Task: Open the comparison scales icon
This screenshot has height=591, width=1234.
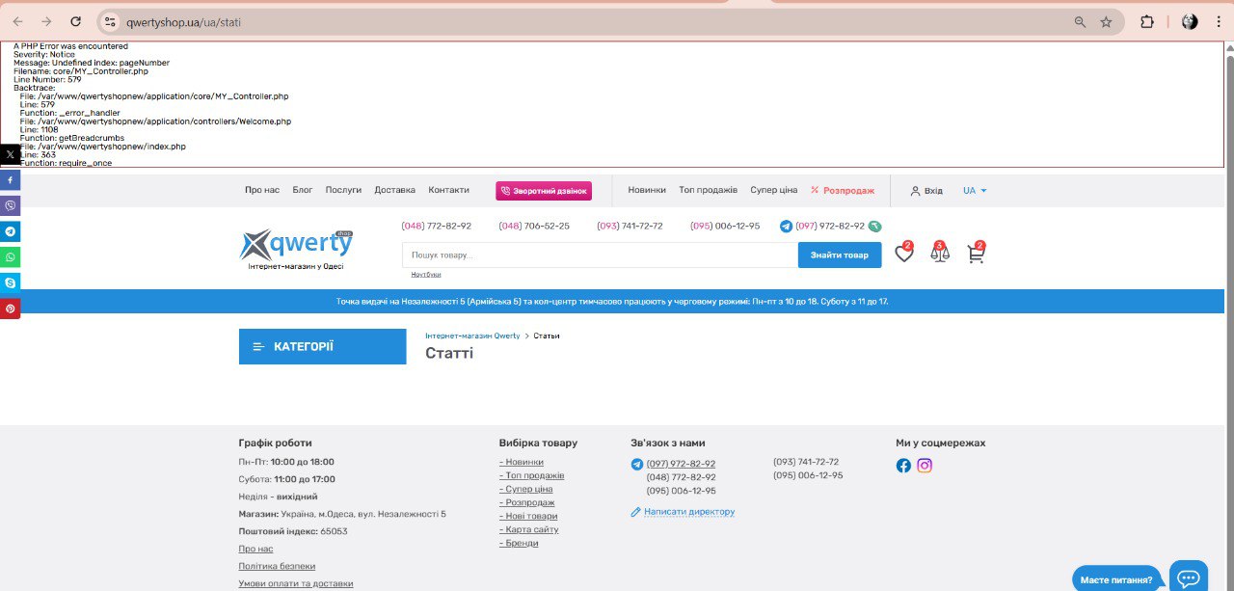Action: [x=939, y=254]
